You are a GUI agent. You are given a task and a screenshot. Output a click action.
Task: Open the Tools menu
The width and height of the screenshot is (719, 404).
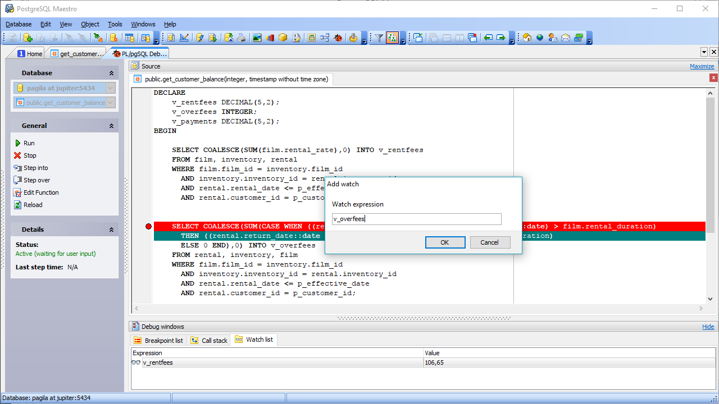coord(115,24)
